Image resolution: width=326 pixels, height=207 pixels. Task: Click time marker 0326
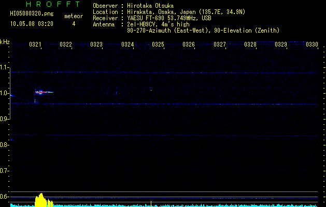coord(189,45)
